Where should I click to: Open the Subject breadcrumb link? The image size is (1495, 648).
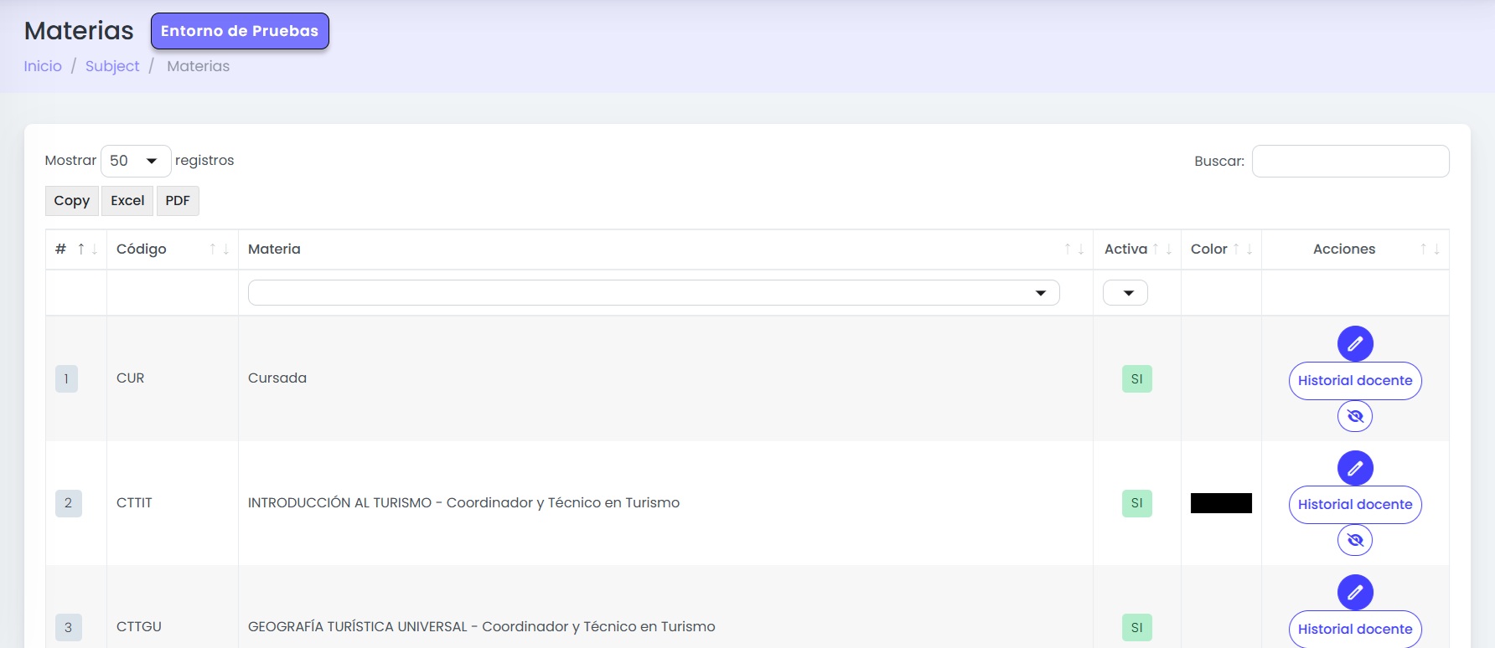[x=112, y=66]
